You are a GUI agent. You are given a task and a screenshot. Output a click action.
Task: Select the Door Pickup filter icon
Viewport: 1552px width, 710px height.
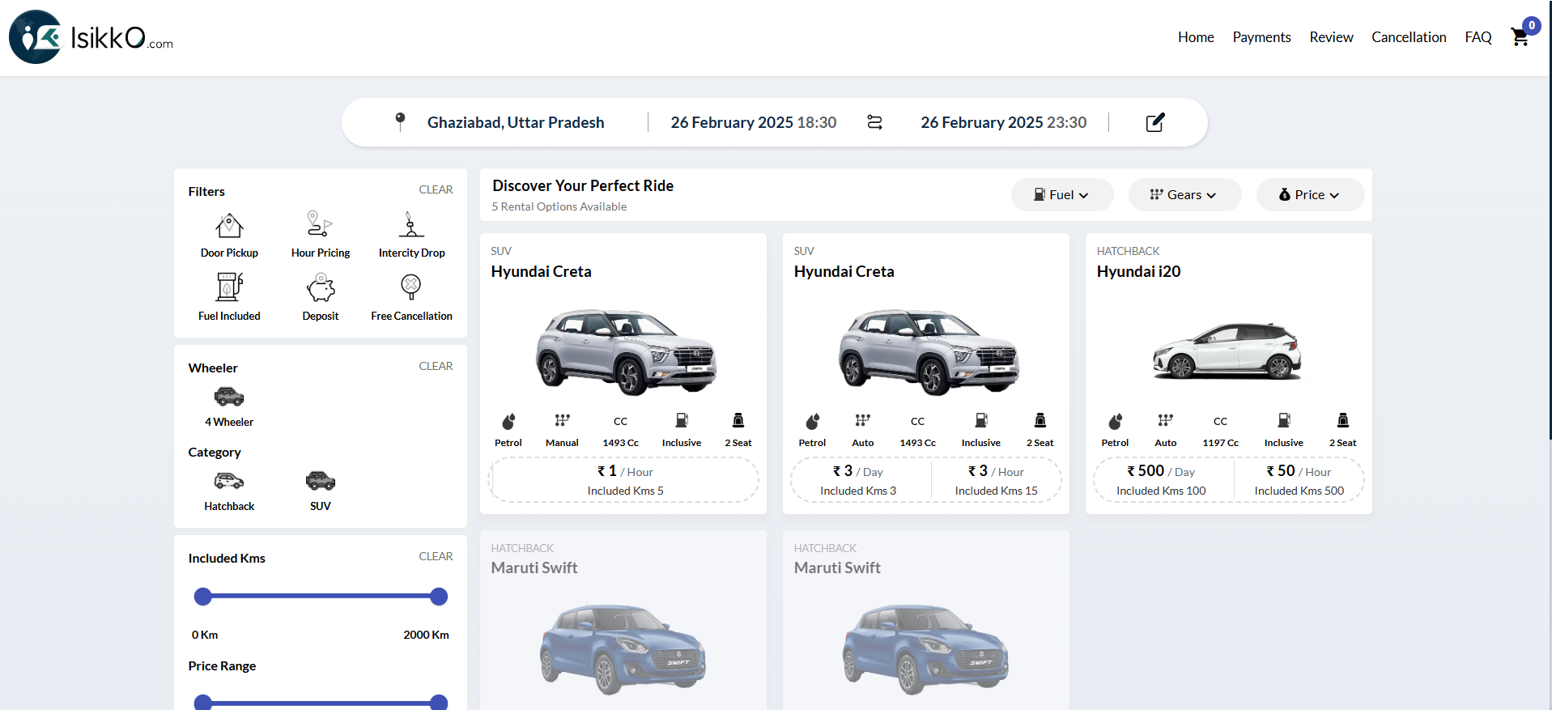point(229,225)
